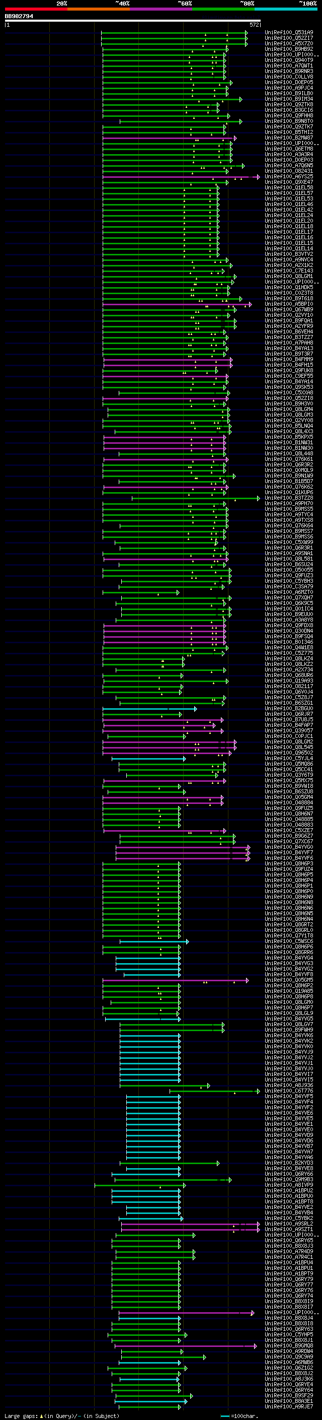Viewport: 322px width, 1420px height.
Task: Open hit UniRef100_A7Q6N5
Action: [289, 165]
